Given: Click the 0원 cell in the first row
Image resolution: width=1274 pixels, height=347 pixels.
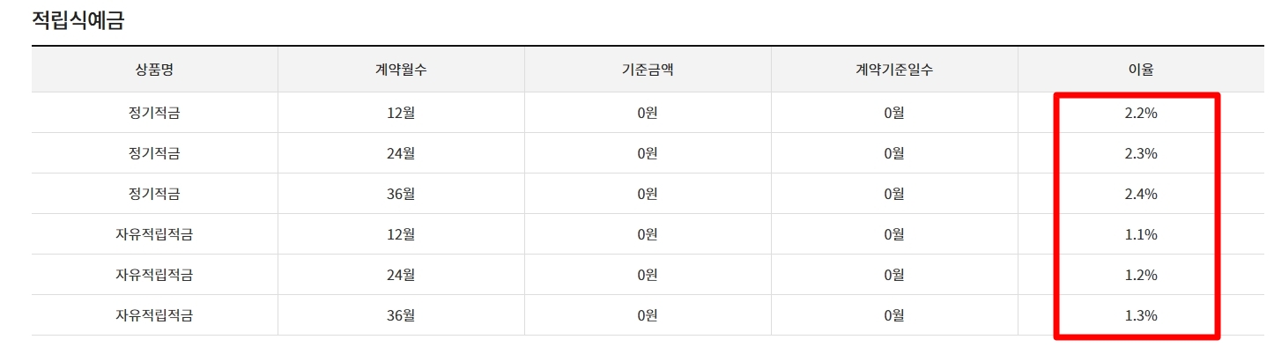Looking at the screenshot, I should (648, 113).
